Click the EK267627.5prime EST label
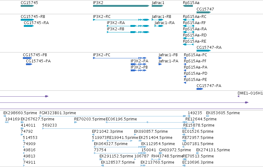 (38, 119)
